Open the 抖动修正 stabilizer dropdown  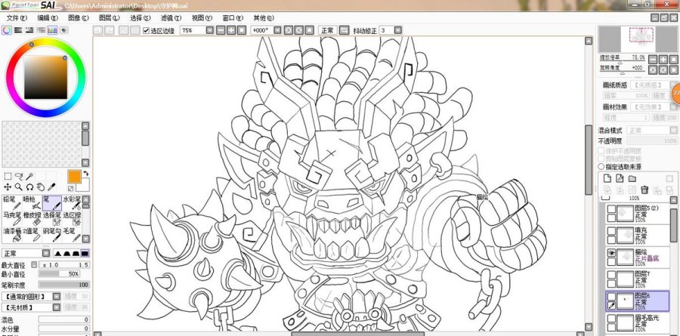(x=397, y=30)
